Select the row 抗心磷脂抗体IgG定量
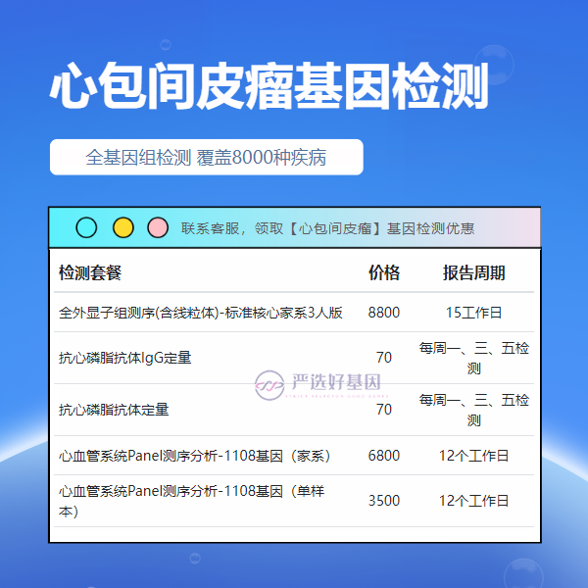The height and width of the screenshot is (588, 588). pos(294,358)
